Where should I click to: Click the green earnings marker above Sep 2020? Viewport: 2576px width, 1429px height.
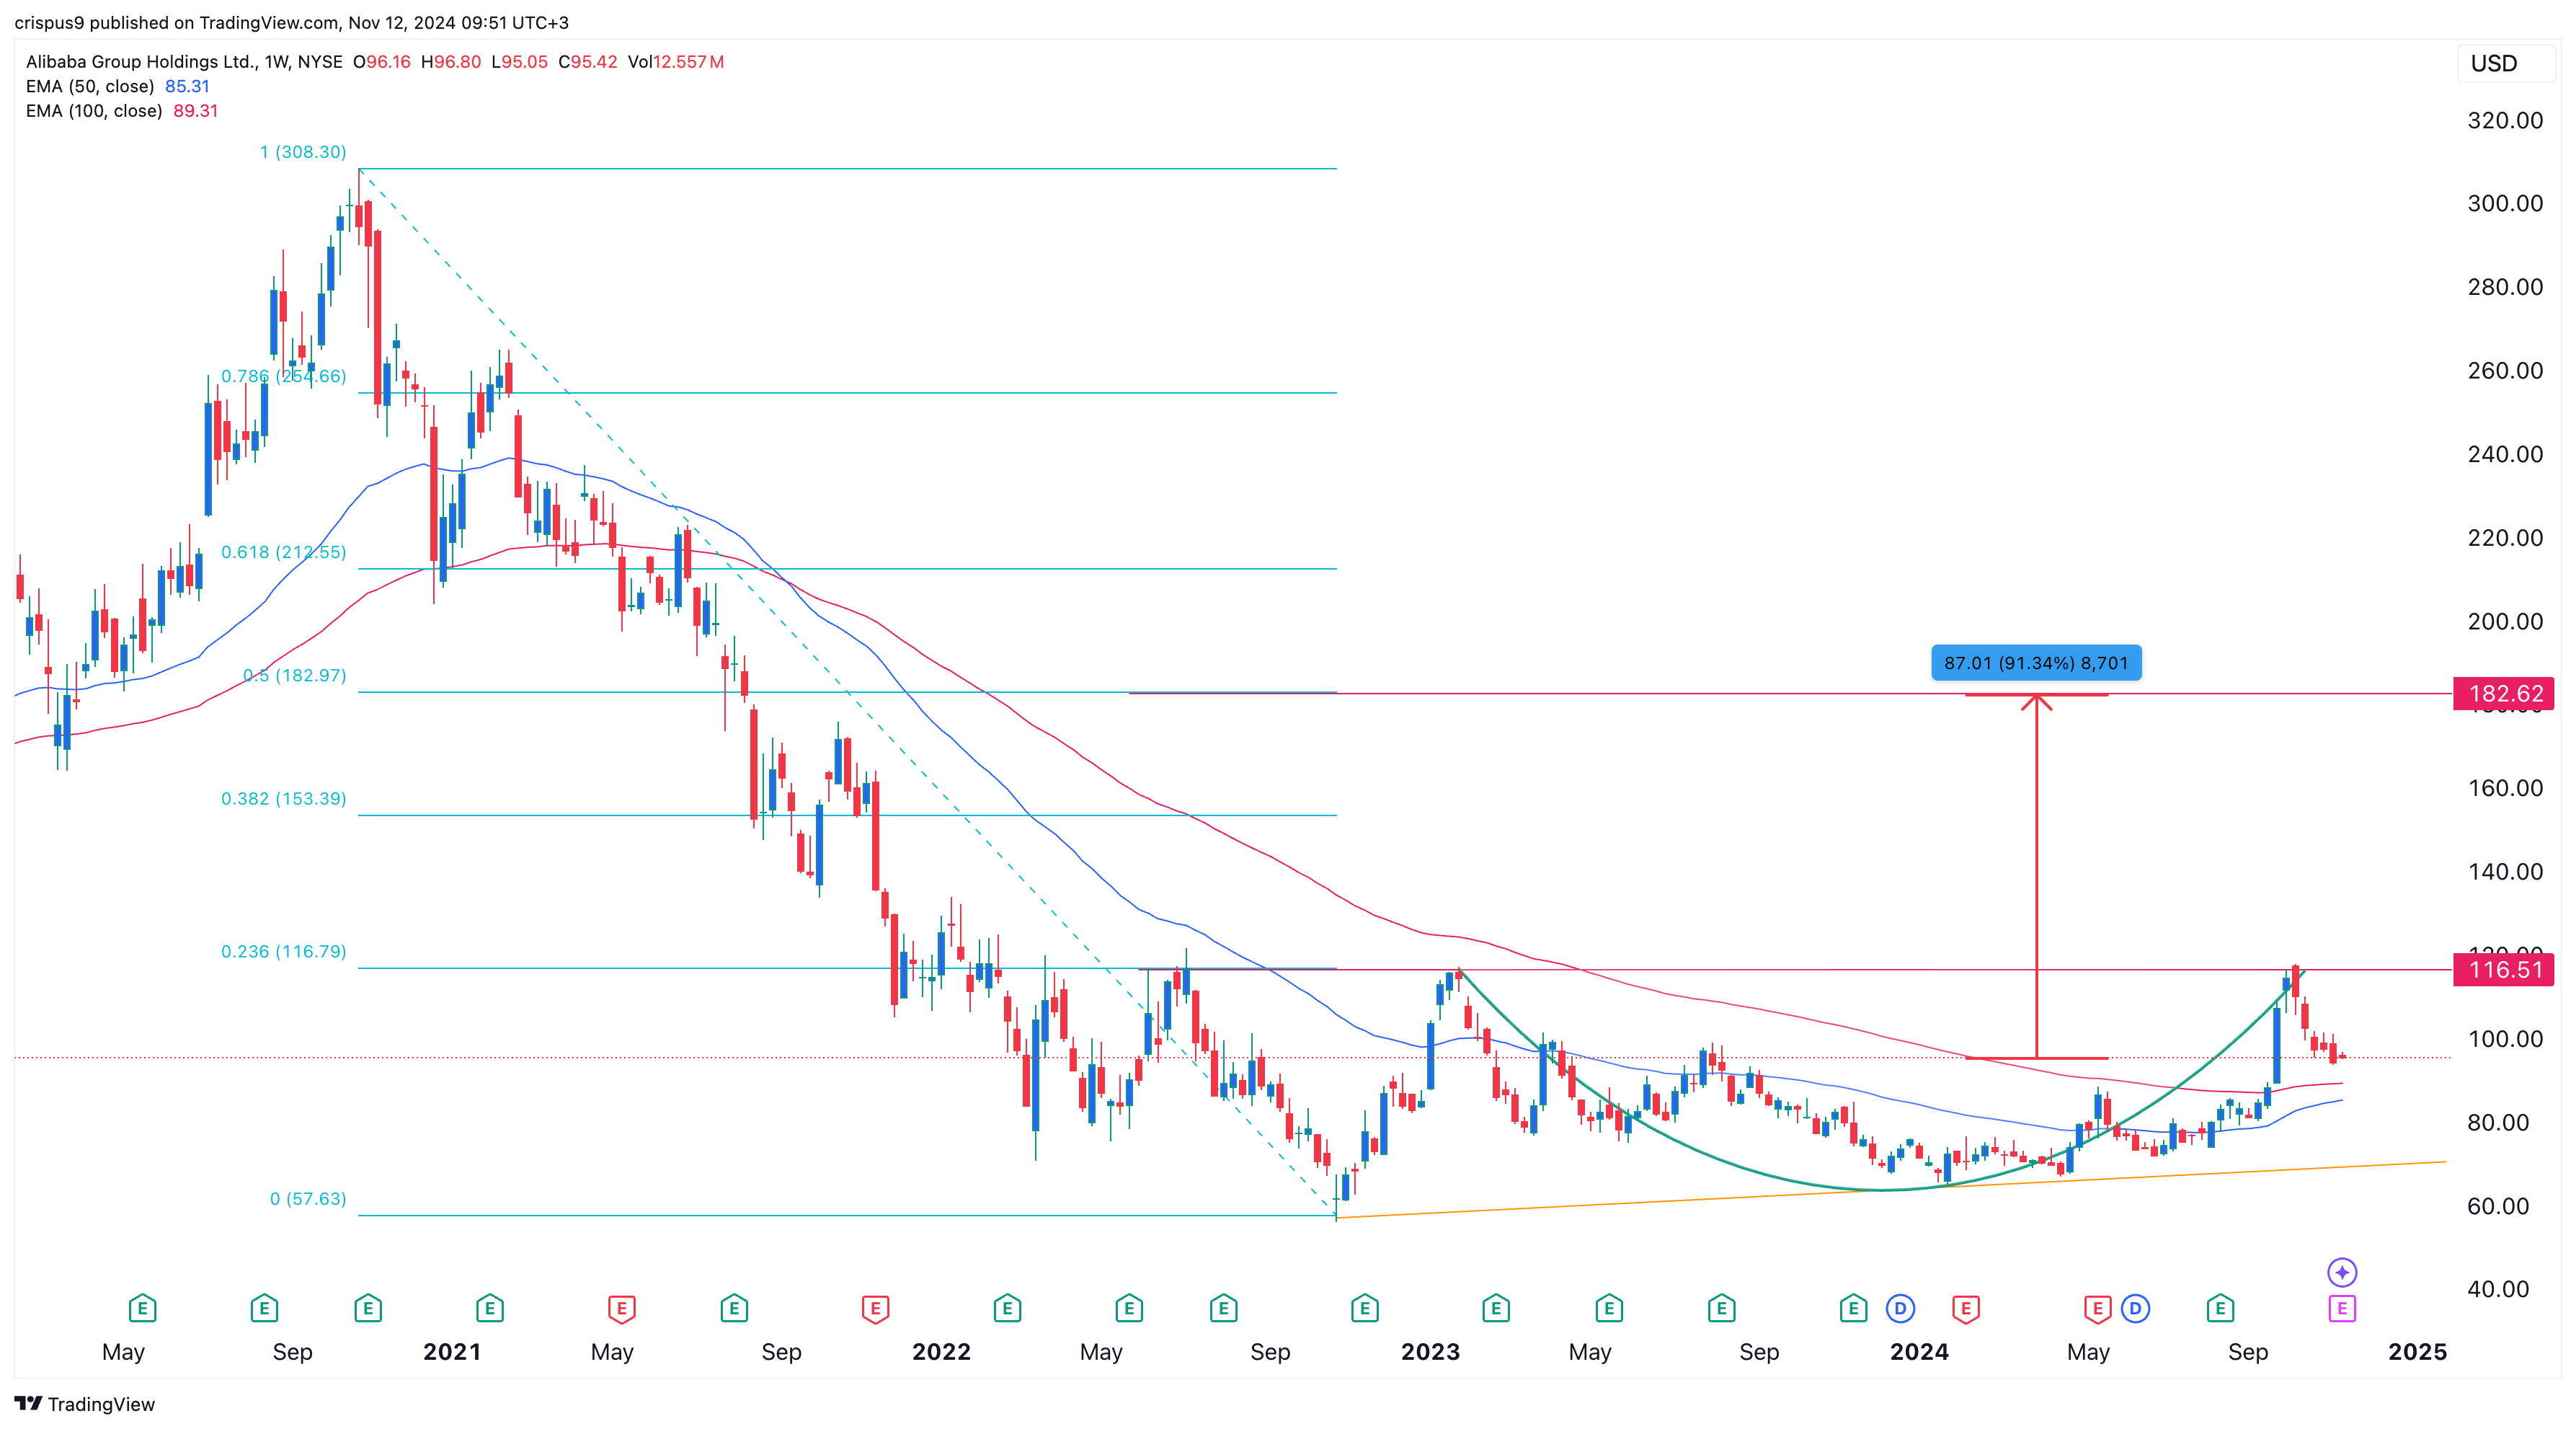(264, 1308)
